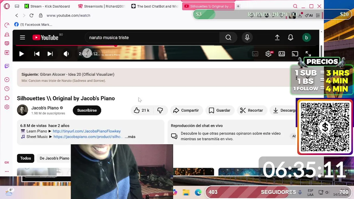Open account avatar 'b' menu

click(306, 38)
